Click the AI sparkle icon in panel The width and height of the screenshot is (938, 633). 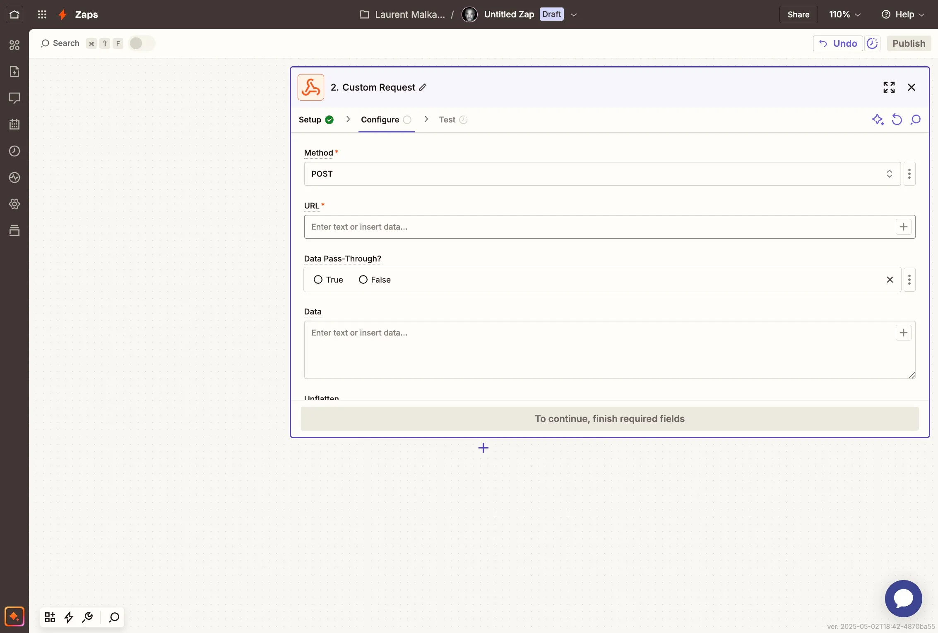(878, 120)
